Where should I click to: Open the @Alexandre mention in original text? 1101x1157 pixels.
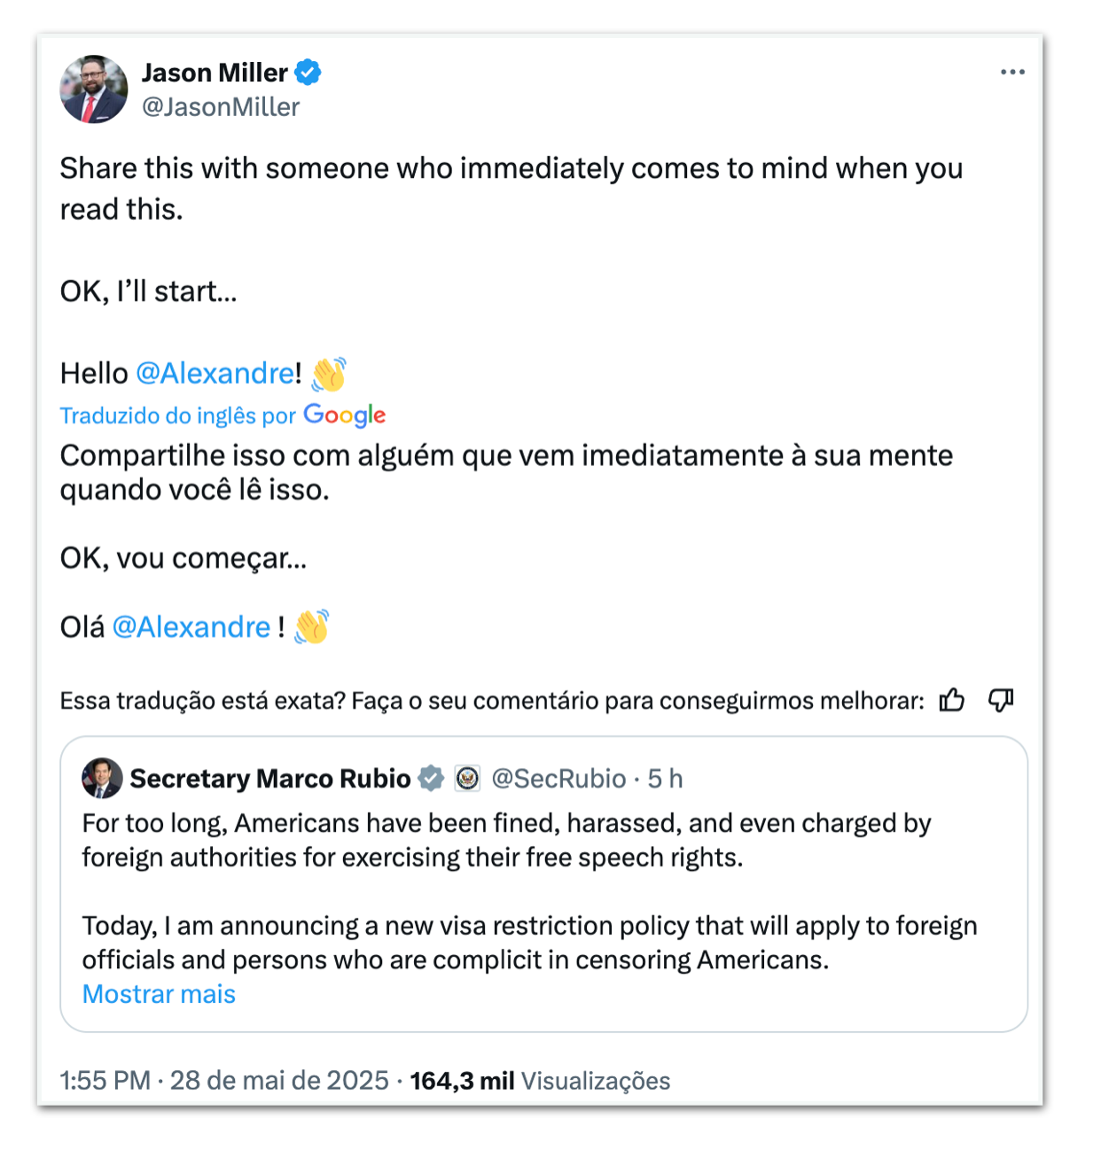pos(215,374)
